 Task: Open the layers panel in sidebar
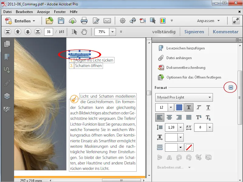click(x=7, y=96)
